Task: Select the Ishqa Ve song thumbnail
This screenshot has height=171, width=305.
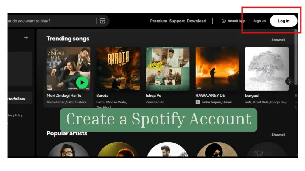Action: tap(167, 68)
